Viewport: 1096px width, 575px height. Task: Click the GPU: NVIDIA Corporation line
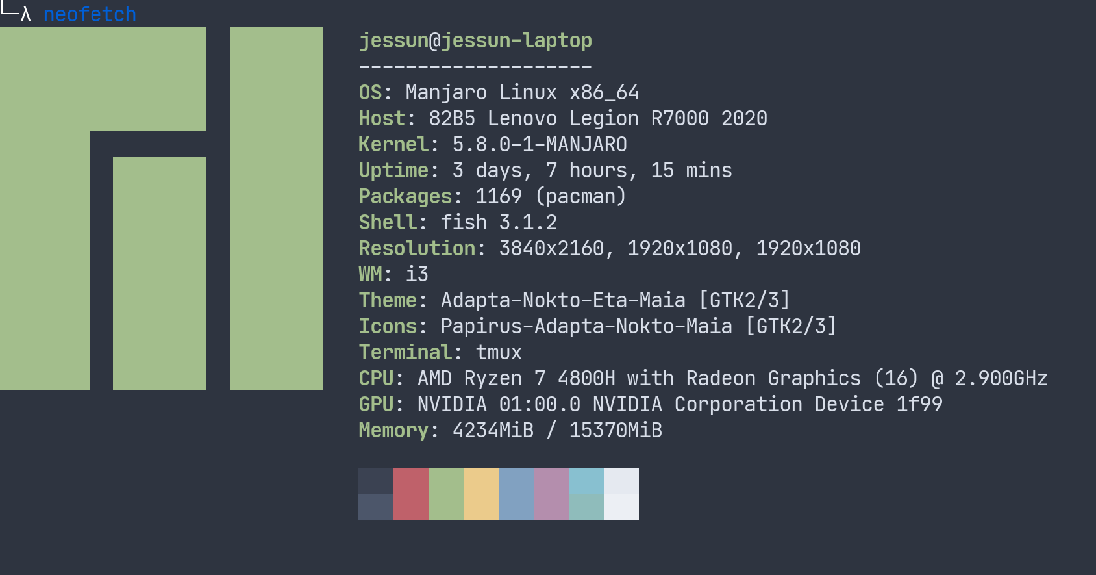651,404
